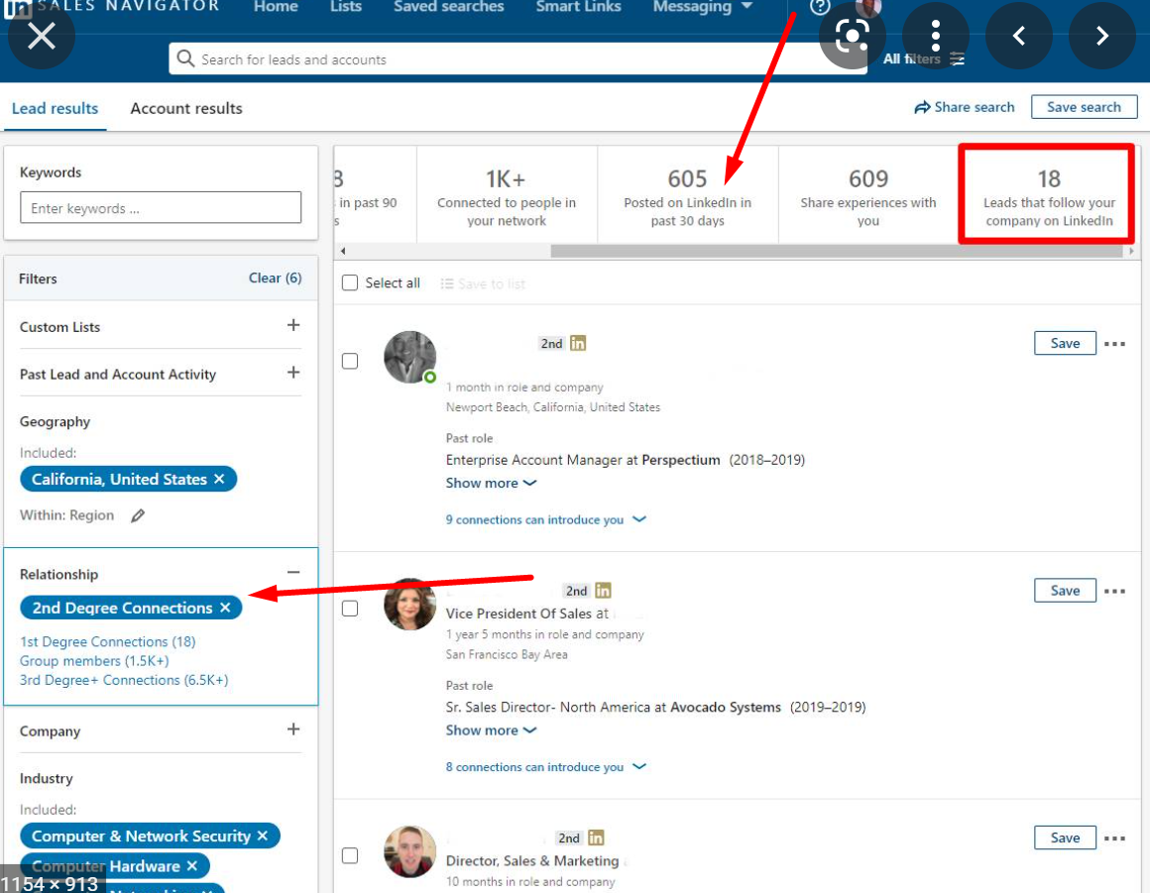Open the vertical three-dot overflow menu
Screen dimensions: 1150x893
[936, 35]
